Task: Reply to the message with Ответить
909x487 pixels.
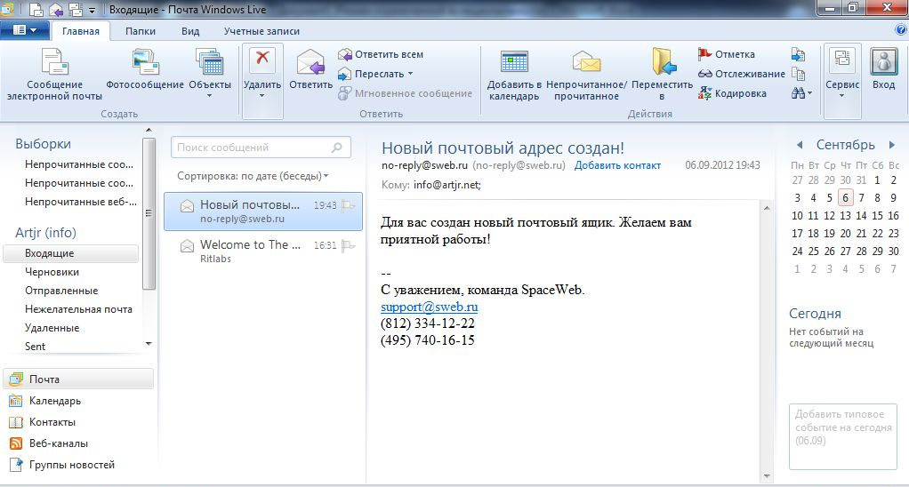Action: point(310,69)
